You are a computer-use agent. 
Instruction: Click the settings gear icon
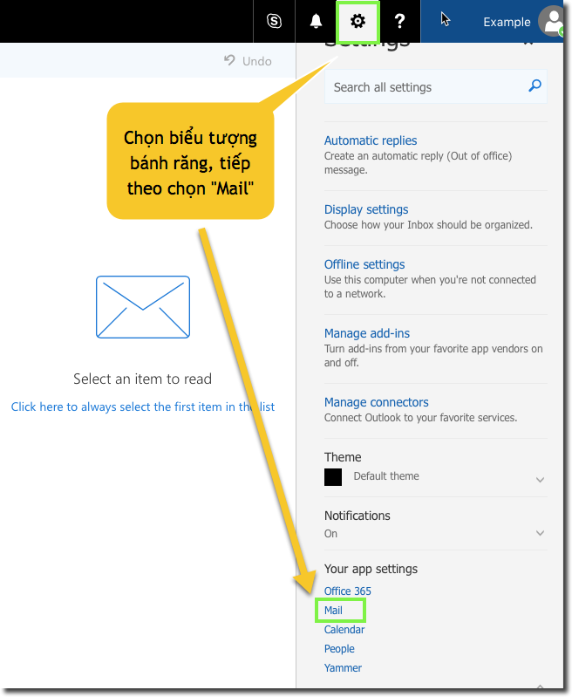click(x=357, y=22)
